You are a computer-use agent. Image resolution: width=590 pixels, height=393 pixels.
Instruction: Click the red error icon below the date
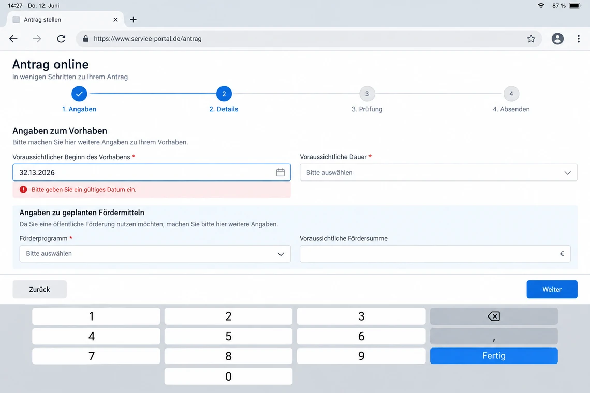23,190
